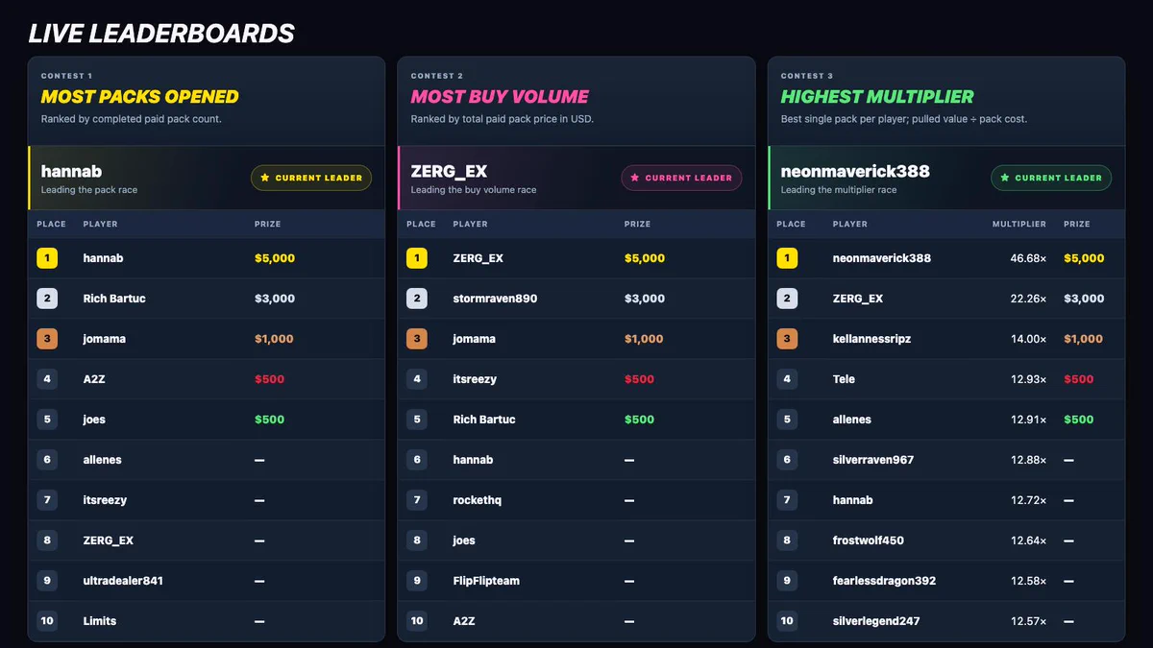
Task: Click the Most Packs Opened heading
Action: (x=139, y=97)
